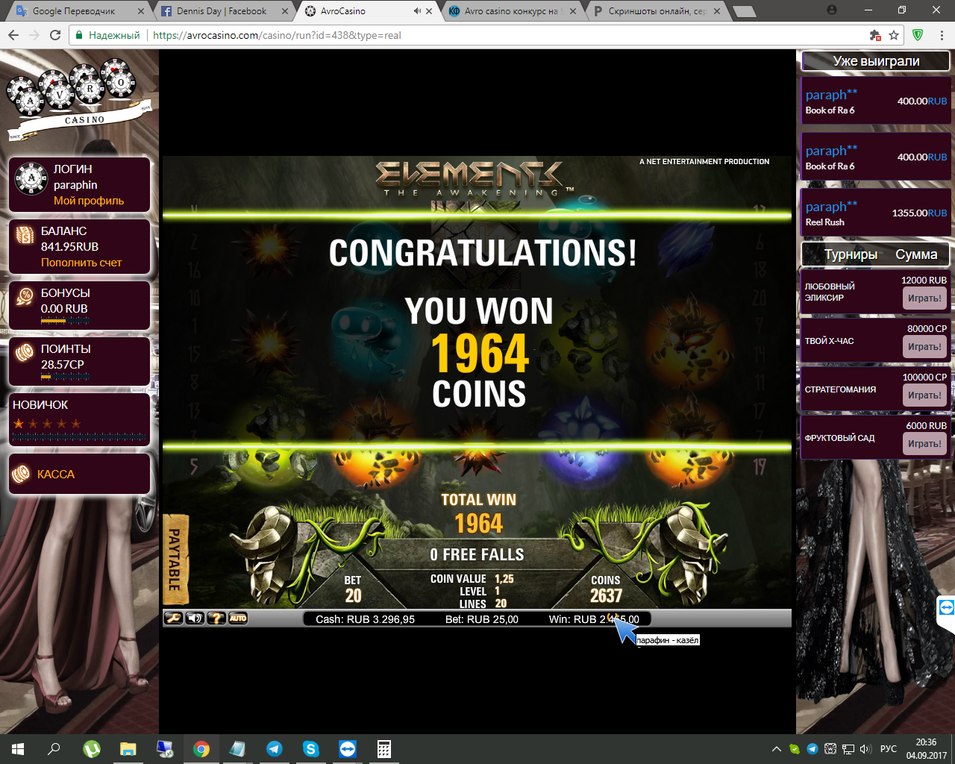Bookmark this page with the star

click(894, 35)
